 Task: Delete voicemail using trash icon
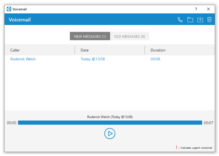coord(209,20)
